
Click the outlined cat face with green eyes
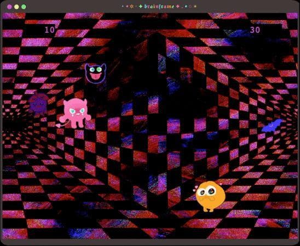point(95,73)
